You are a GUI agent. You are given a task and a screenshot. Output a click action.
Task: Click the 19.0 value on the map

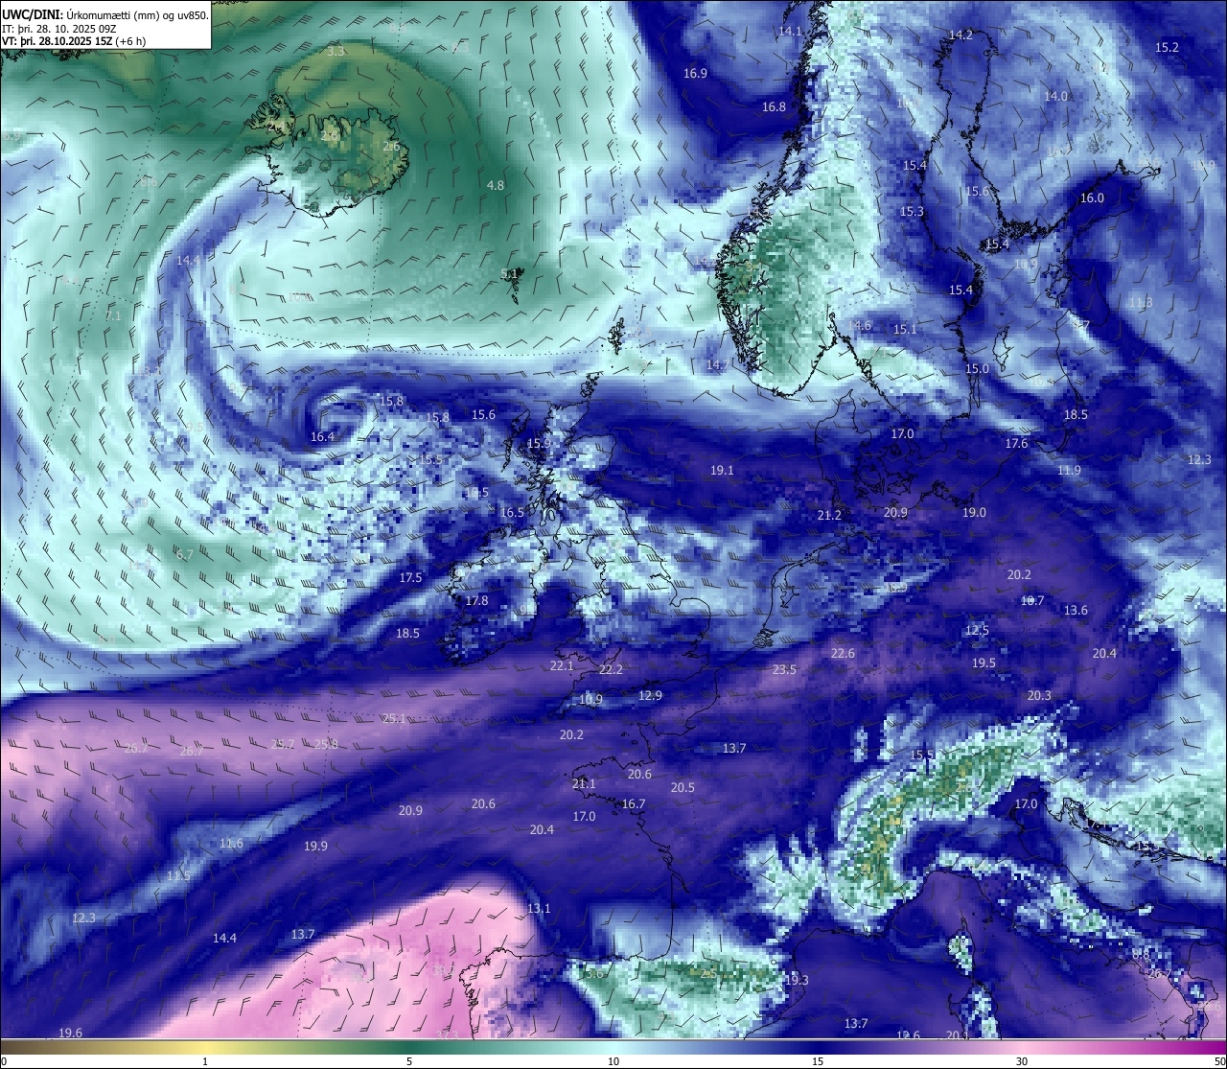[x=974, y=513]
